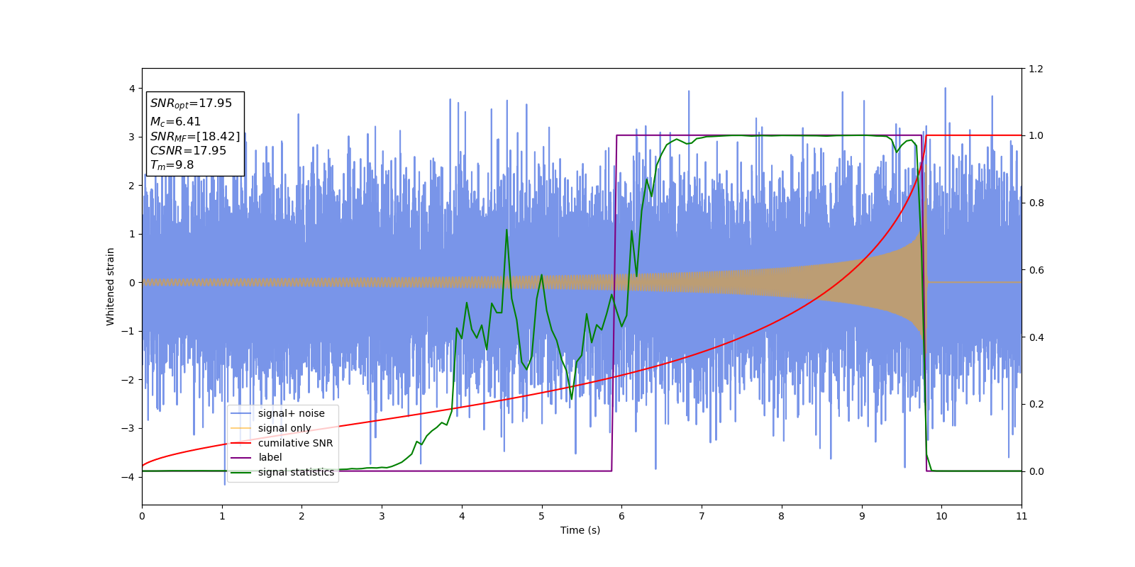Select the Mc=6.41 annotation text
Screen dimensions: 1135x567
(175, 122)
